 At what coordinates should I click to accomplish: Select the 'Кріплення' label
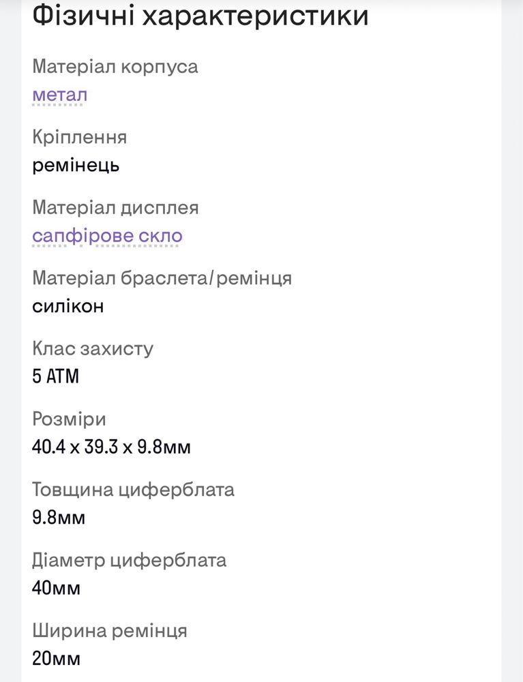point(80,137)
